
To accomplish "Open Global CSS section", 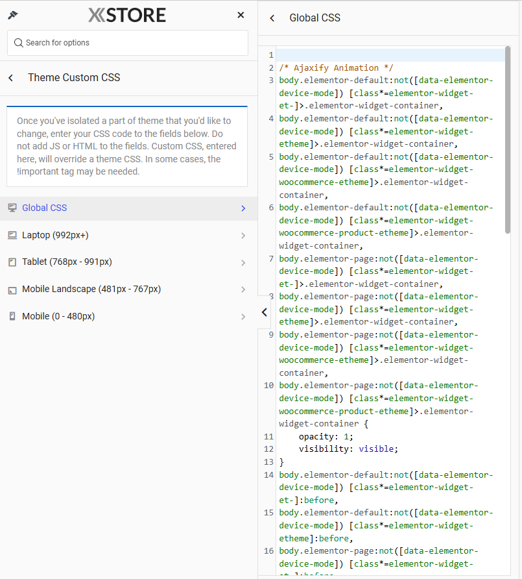I will (129, 208).
